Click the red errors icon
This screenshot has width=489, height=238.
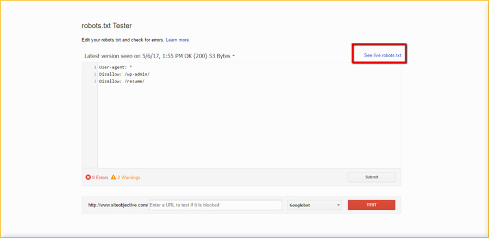[x=88, y=177]
